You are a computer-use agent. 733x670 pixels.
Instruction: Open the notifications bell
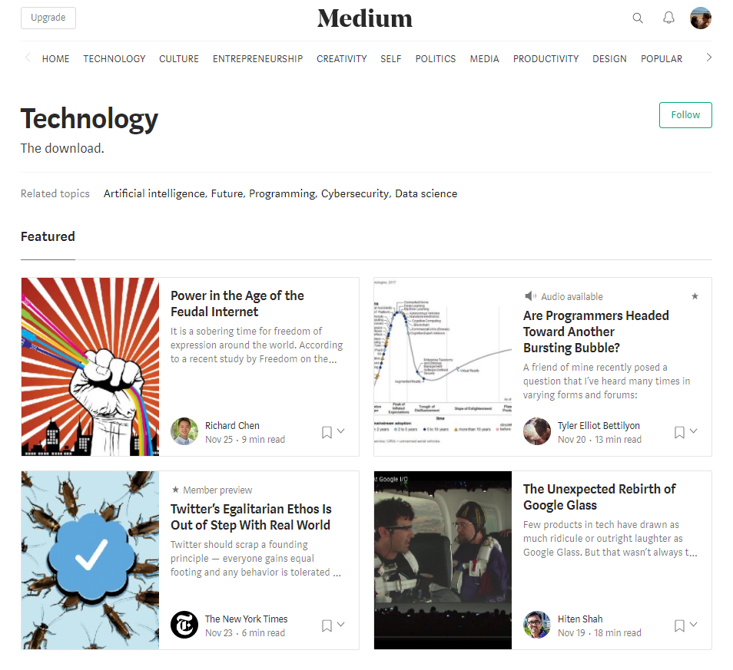668,18
